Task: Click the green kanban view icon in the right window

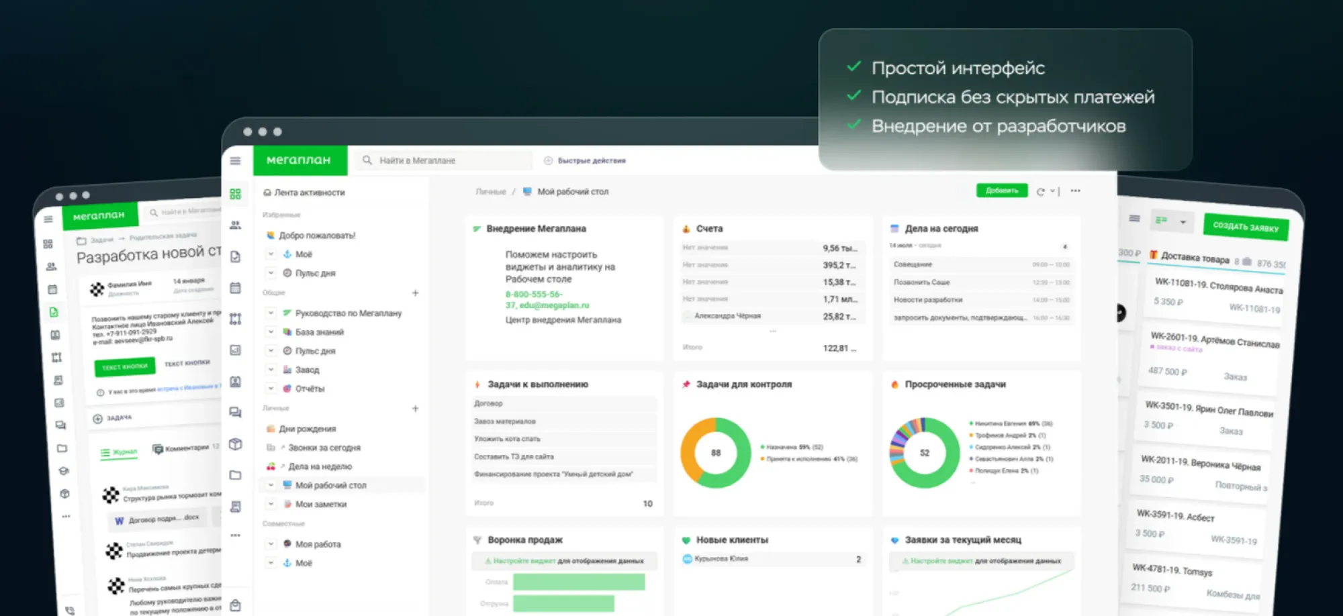Action: pyautogui.click(x=1161, y=220)
